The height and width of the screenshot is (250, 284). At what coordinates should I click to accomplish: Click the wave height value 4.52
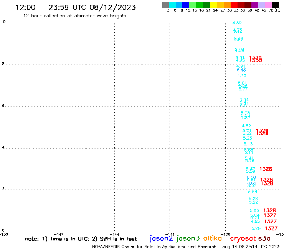pos(246,126)
